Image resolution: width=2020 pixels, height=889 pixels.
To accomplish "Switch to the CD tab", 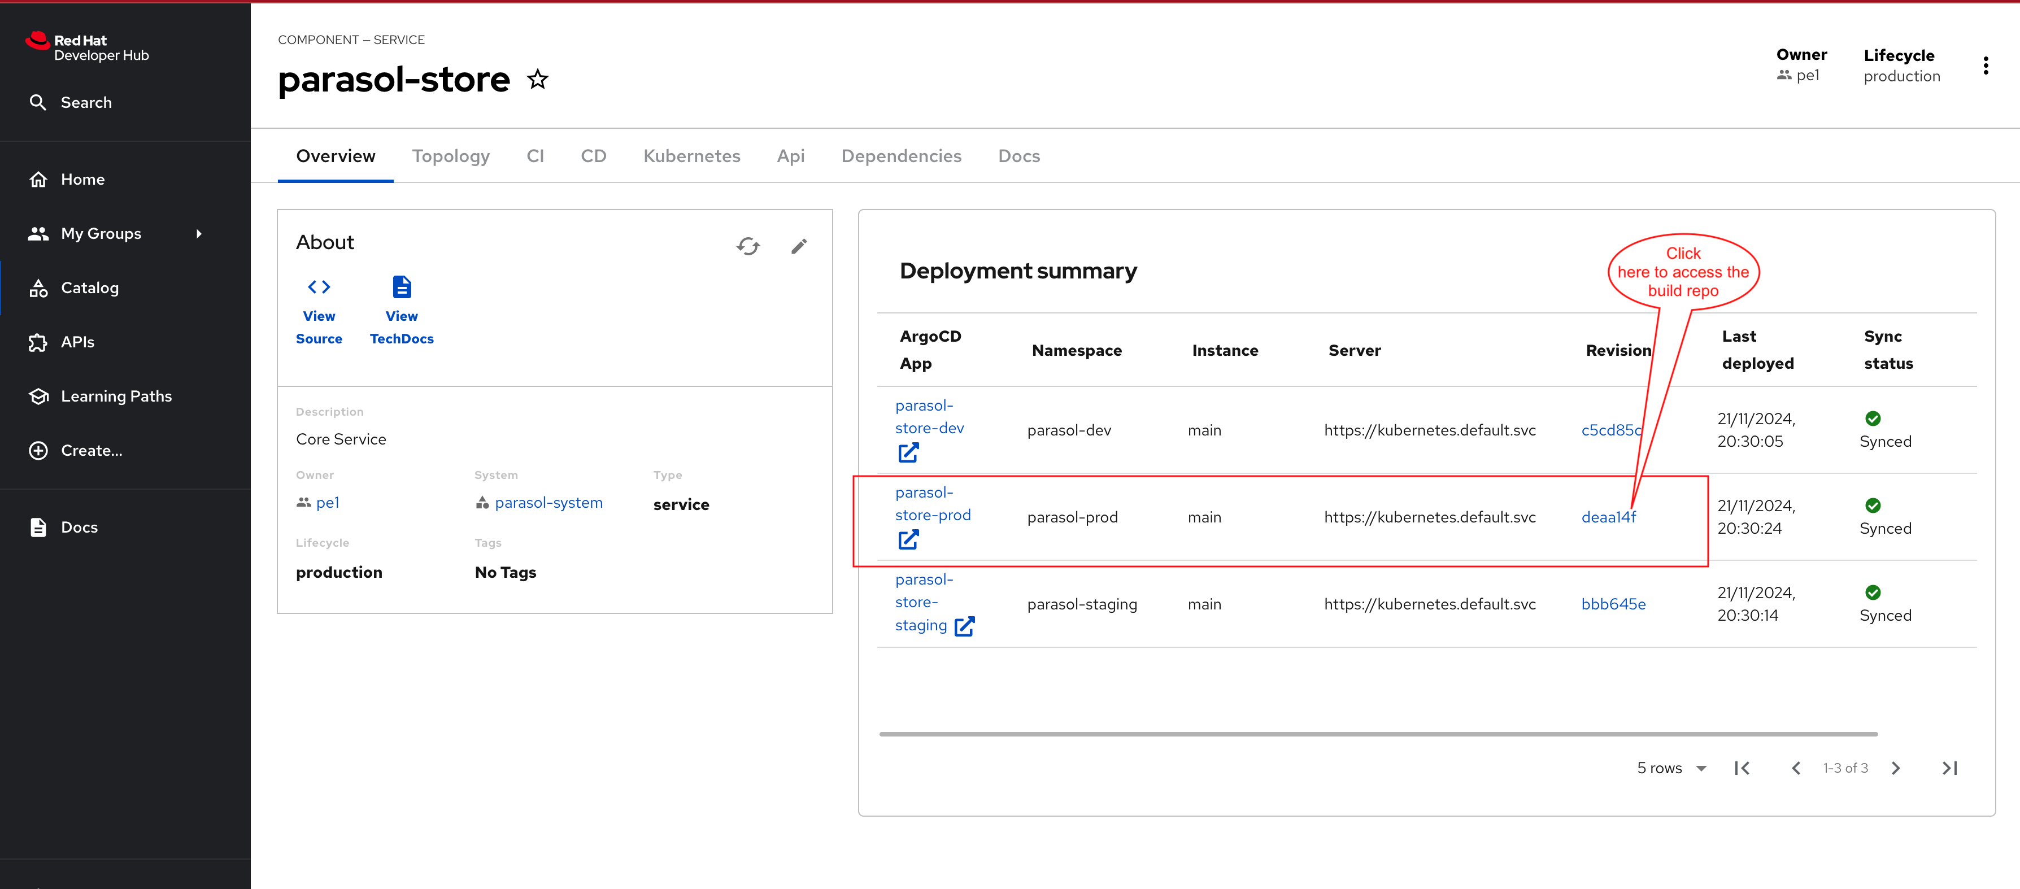I will [x=594, y=156].
